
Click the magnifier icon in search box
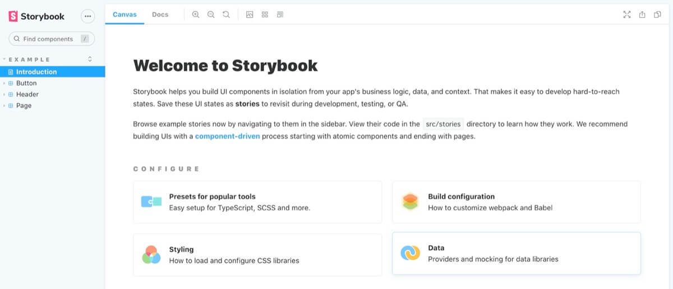click(17, 39)
